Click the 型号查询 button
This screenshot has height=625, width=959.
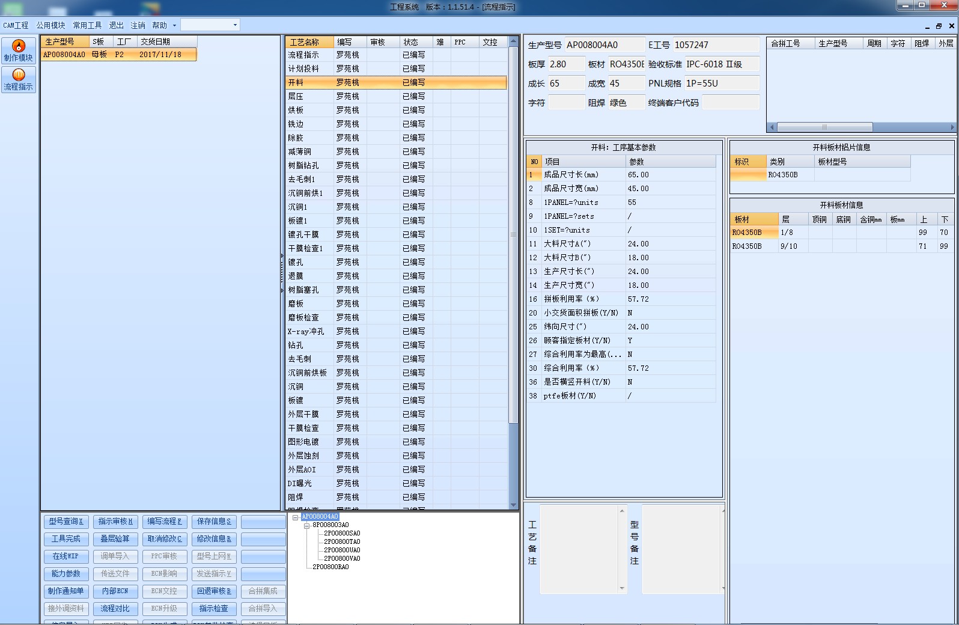pos(66,522)
